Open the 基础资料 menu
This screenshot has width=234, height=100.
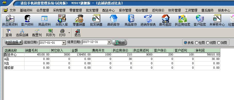click(26, 11)
